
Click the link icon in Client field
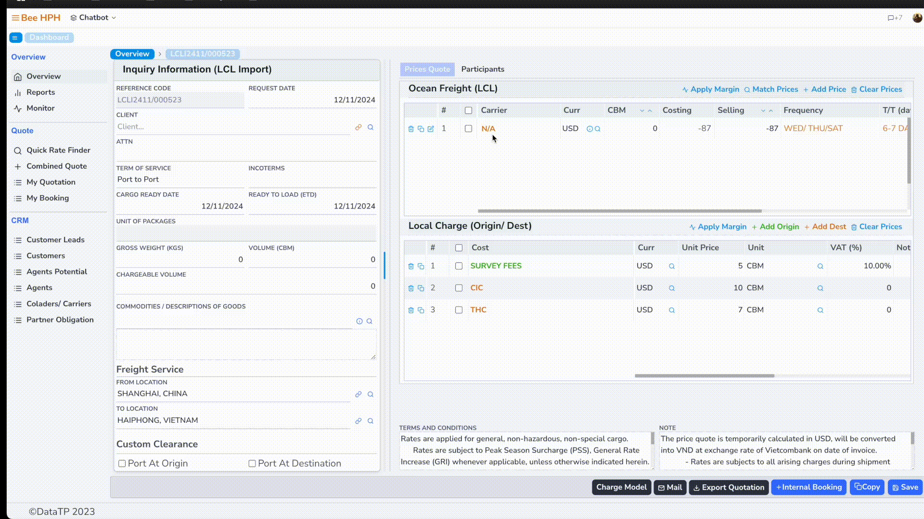tap(358, 127)
